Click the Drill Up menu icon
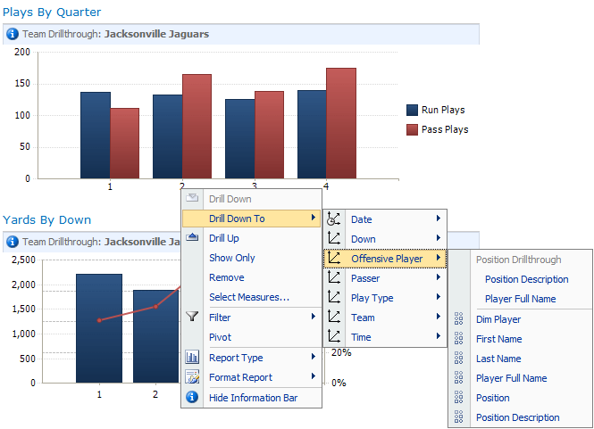Screen dimensions: 594x429 (x=192, y=238)
